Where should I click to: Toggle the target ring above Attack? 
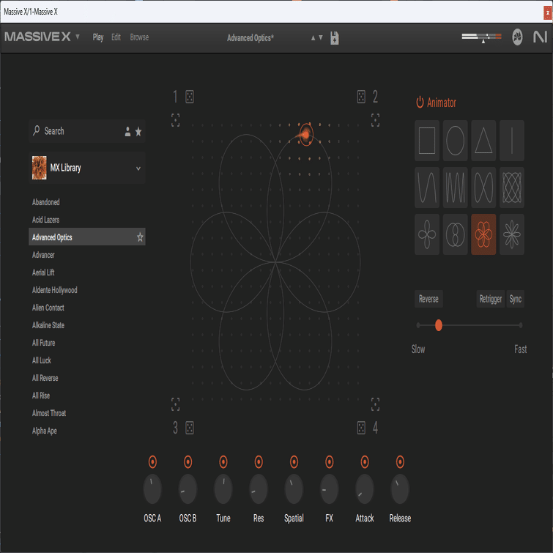point(365,461)
